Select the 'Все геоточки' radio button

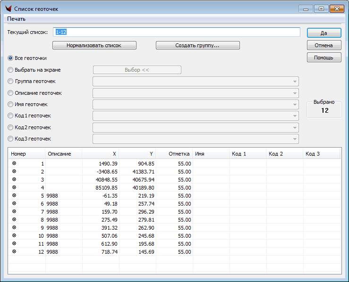tap(11, 58)
